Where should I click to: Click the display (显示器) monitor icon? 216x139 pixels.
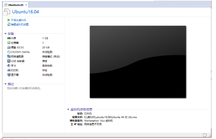pyautogui.click(x=9, y=75)
